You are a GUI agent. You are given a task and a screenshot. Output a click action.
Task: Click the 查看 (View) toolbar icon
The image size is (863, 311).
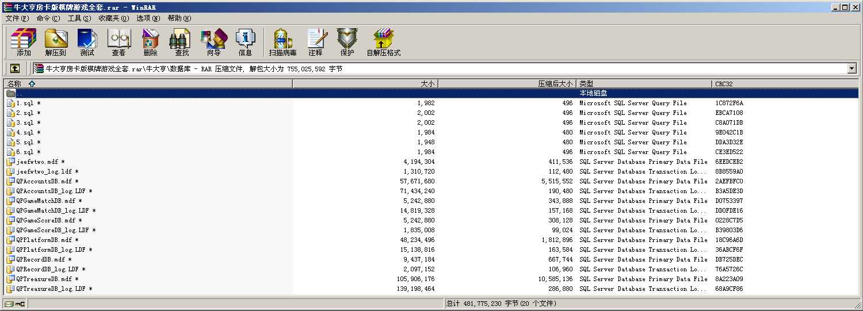(x=119, y=42)
